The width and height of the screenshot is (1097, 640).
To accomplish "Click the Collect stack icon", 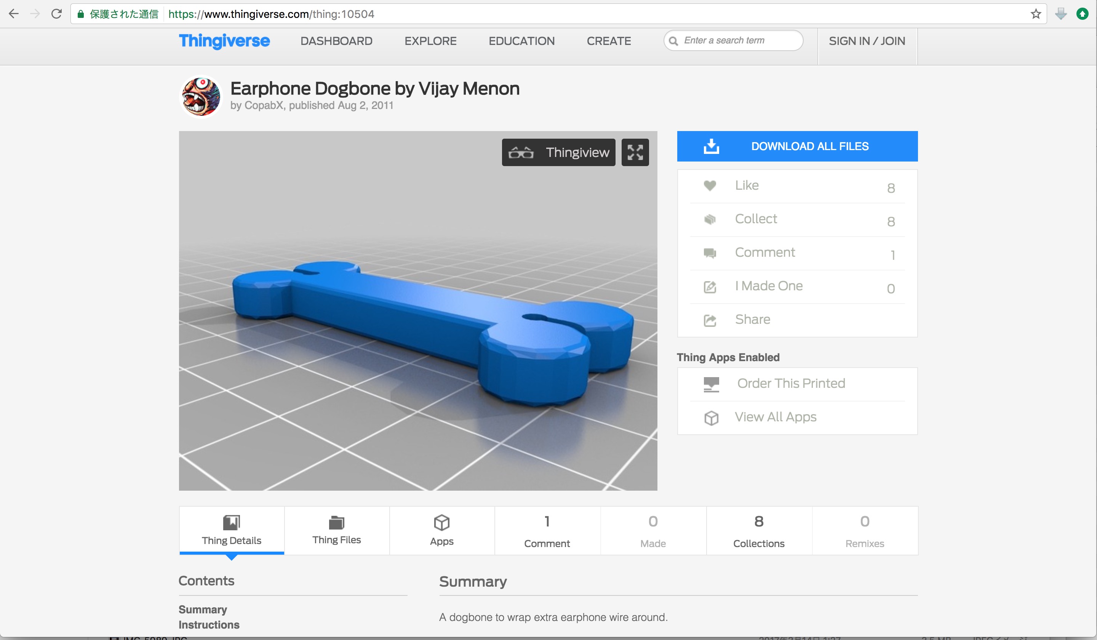I will click(x=710, y=219).
